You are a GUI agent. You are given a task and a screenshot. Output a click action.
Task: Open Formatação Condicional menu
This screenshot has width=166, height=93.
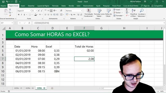click(x=89, y=13)
